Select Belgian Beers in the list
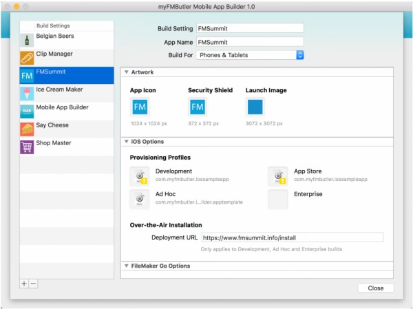413x309 pixels. [55, 36]
